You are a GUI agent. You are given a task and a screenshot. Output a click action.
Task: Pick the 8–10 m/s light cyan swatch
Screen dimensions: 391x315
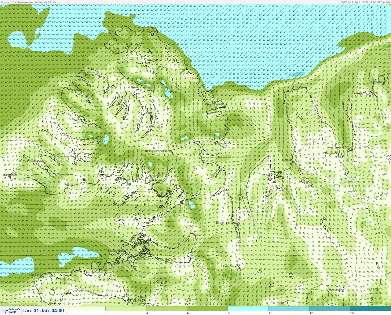click(248, 309)
